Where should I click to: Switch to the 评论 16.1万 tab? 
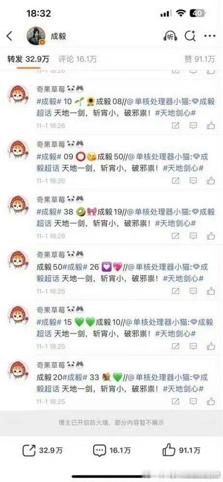pyautogui.click(x=78, y=59)
